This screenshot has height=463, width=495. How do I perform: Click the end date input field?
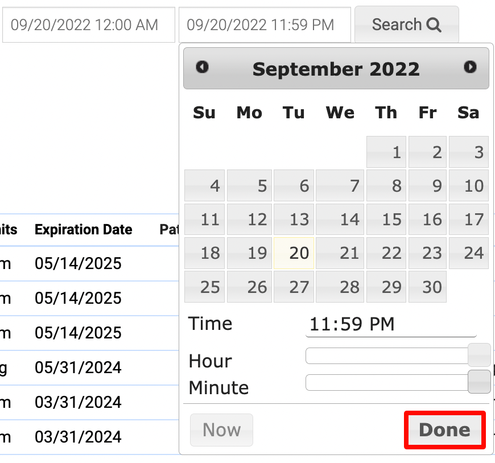[265, 24]
